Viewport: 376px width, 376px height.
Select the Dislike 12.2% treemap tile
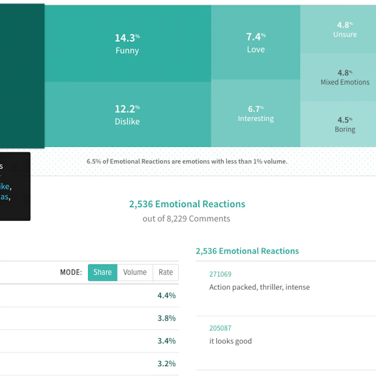[127, 115]
